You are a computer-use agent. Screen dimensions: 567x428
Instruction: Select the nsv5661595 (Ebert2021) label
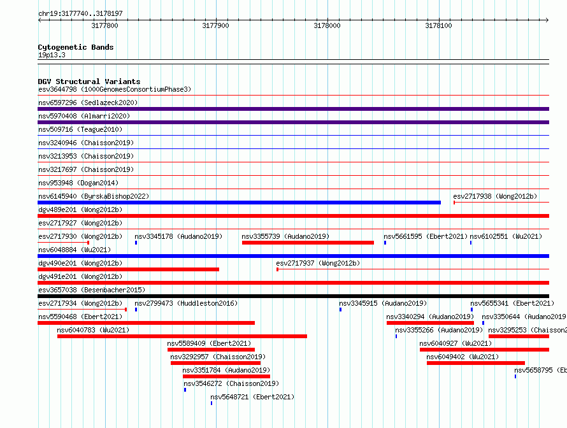[426, 236]
